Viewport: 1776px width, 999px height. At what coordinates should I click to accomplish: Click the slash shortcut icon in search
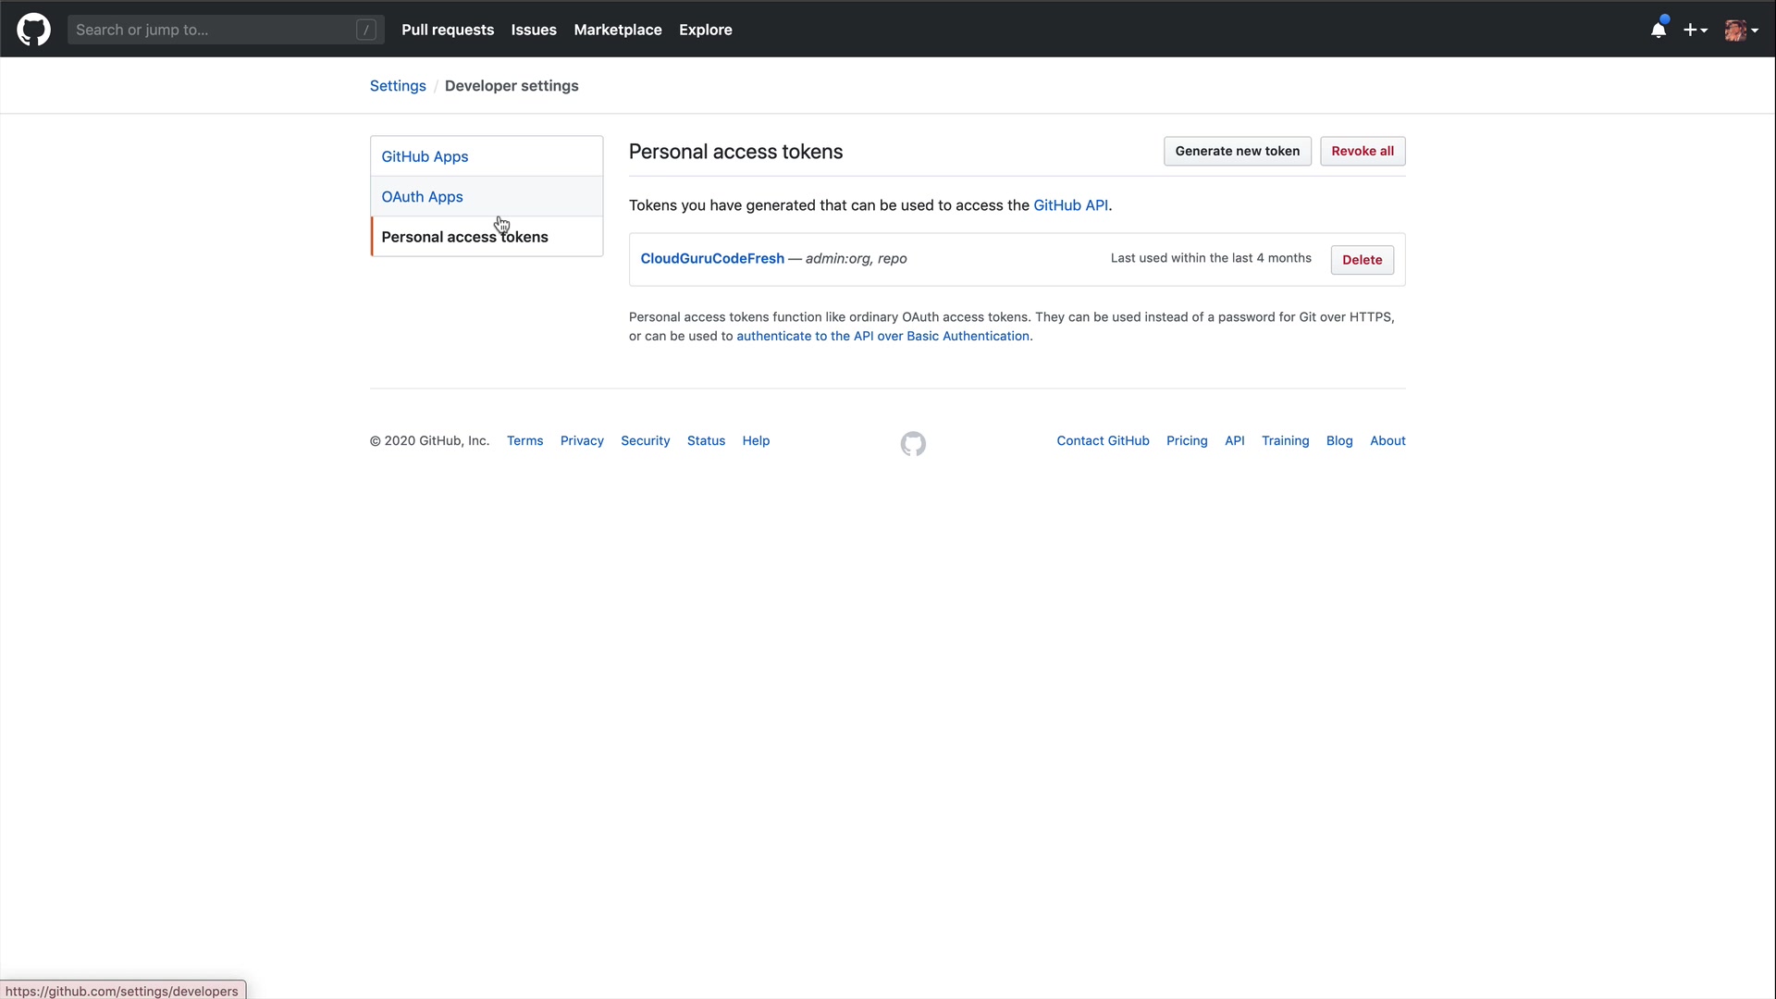pos(366,30)
